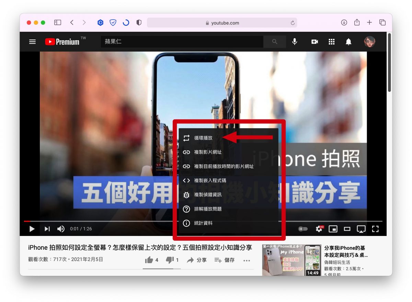Open the blue hexagon extension icon
Viewport: 412px width, 302px height.
tap(100, 23)
